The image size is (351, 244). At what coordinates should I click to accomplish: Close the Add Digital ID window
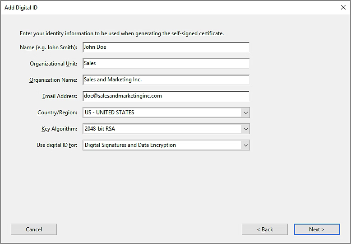click(x=343, y=7)
